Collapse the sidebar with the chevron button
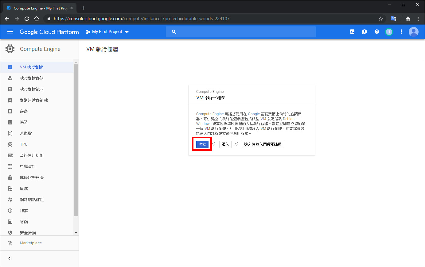 coord(10,258)
